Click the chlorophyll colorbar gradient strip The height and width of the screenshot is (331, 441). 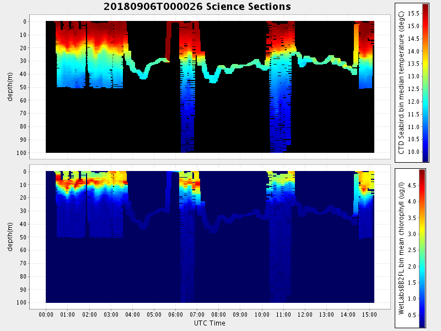[422, 248]
